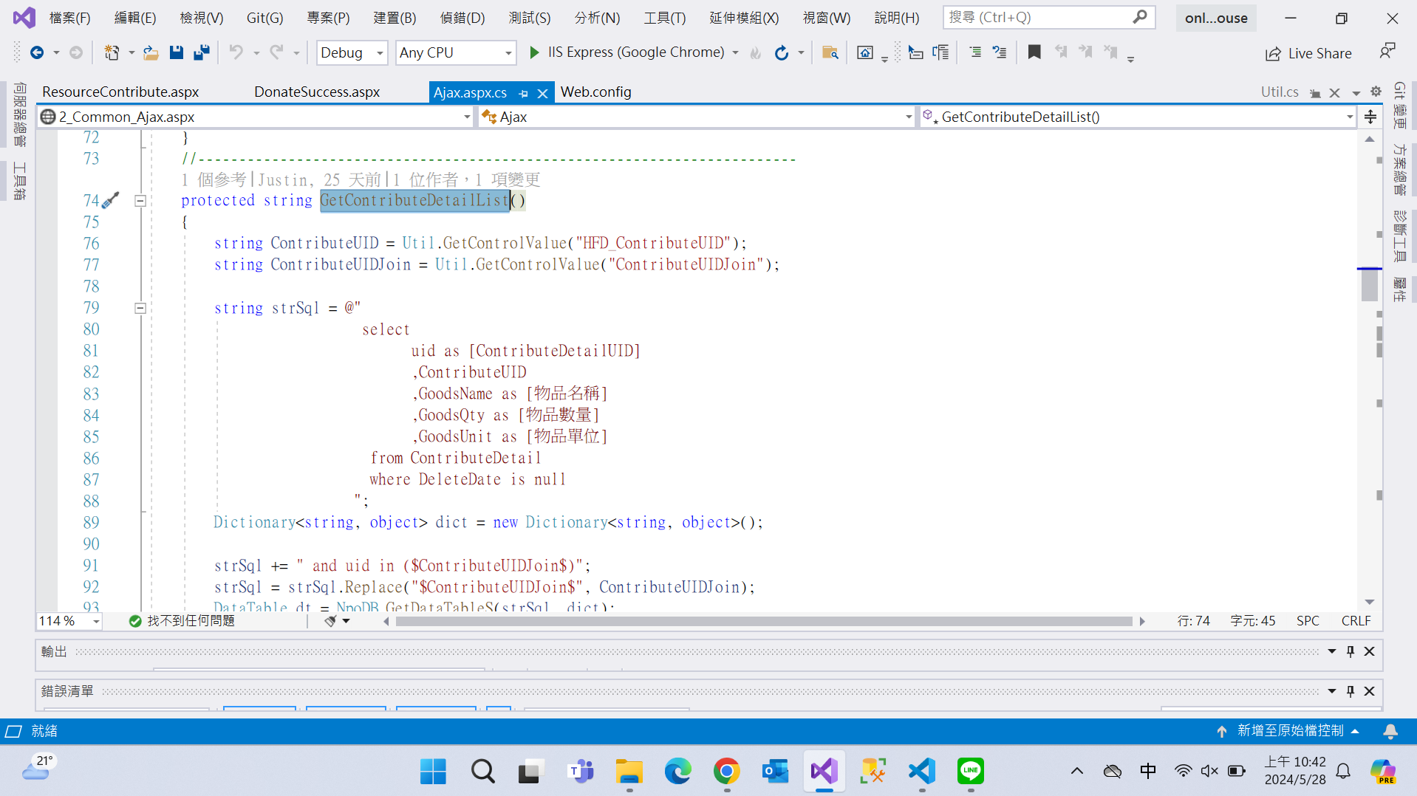
Task: Toggle the bookmark icon in toolbar
Action: (x=1034, y=52)
